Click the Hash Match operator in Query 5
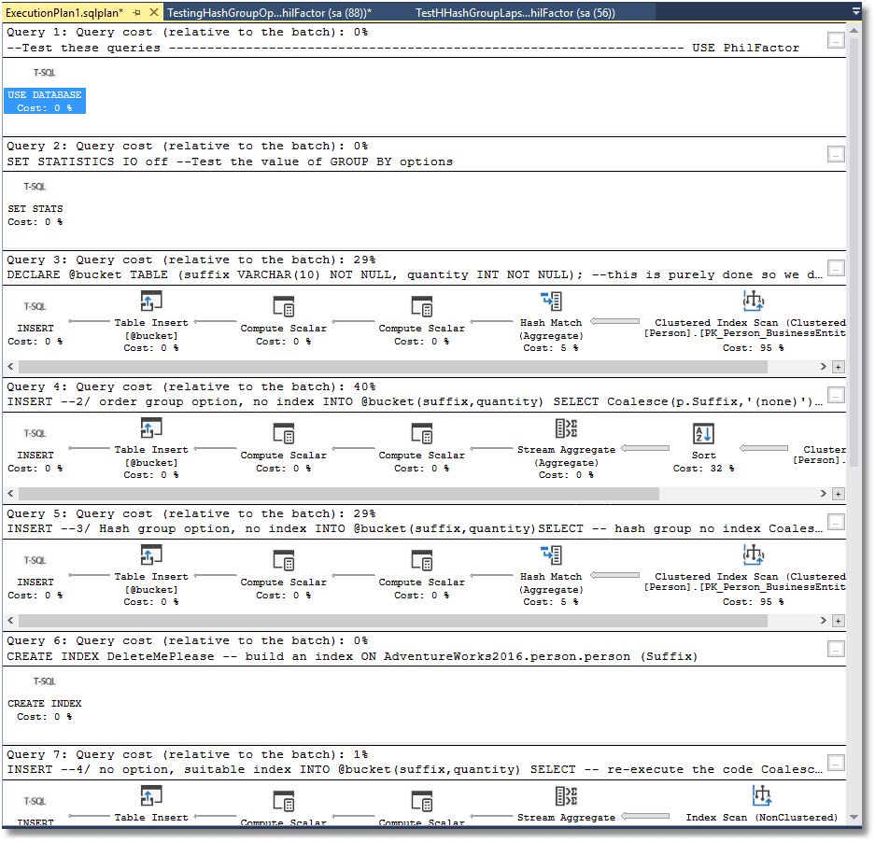The height and width of the screenshot is (842, 875). pos(551,555)
